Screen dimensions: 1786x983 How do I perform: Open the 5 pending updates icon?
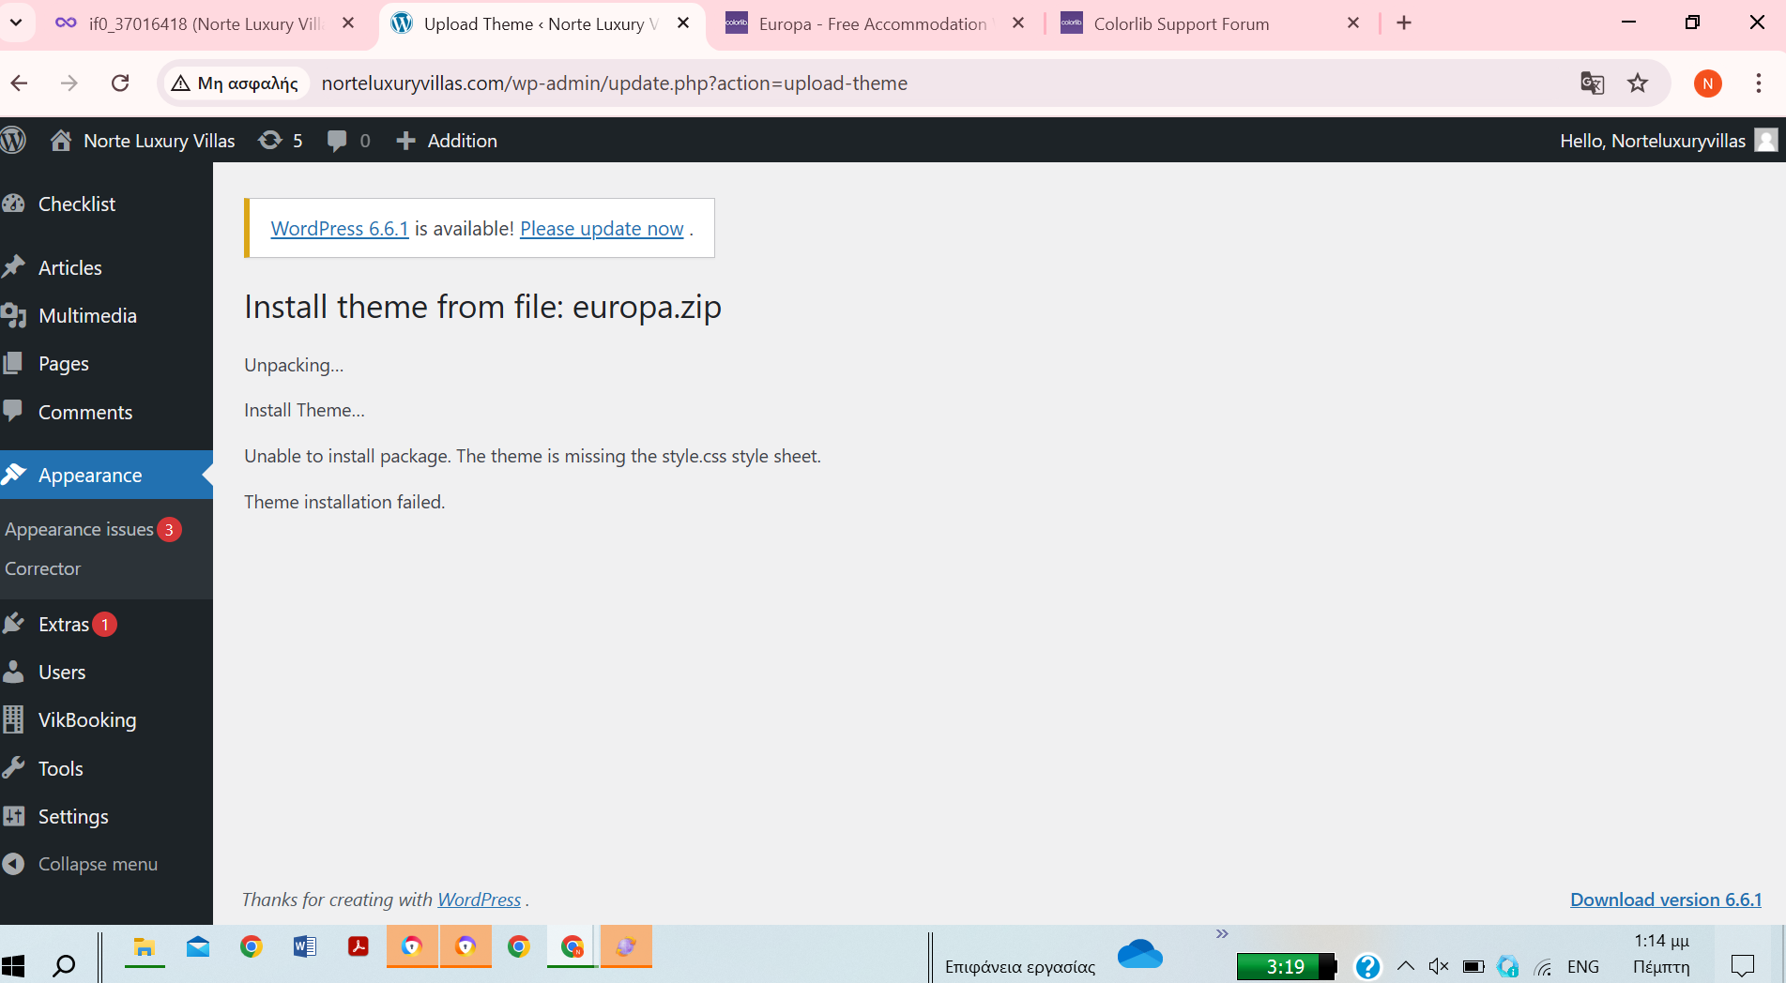(270, 141)
